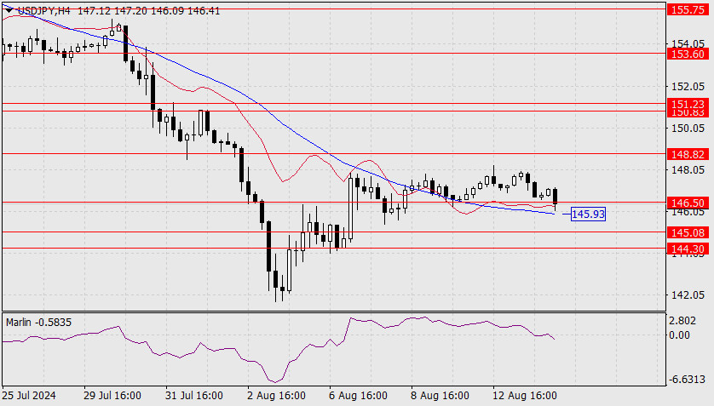Click the 31 Jul 16:00 time label
This screenshot has width=714, height=406.
pos(194,396)
